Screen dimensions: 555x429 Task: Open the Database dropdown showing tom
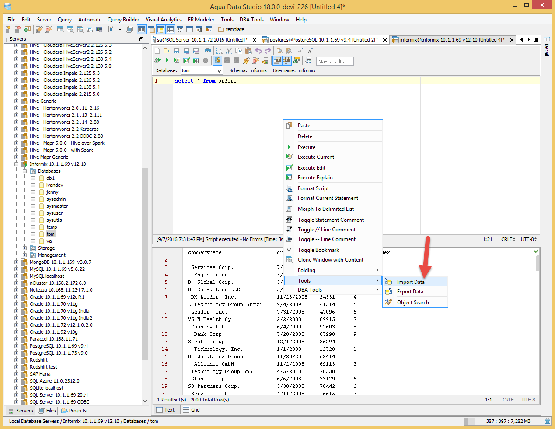(202, 70)
